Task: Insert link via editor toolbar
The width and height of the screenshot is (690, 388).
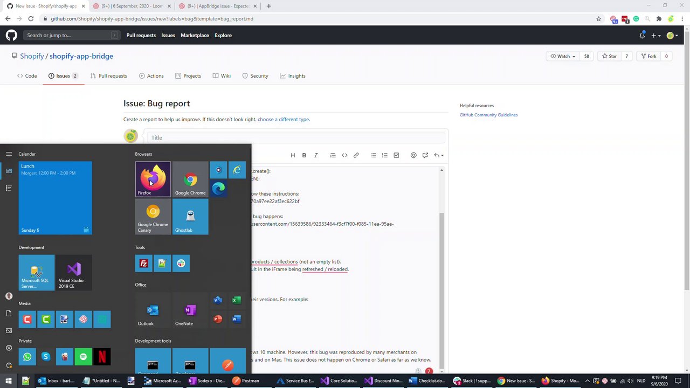Action: tap(356, 155)
